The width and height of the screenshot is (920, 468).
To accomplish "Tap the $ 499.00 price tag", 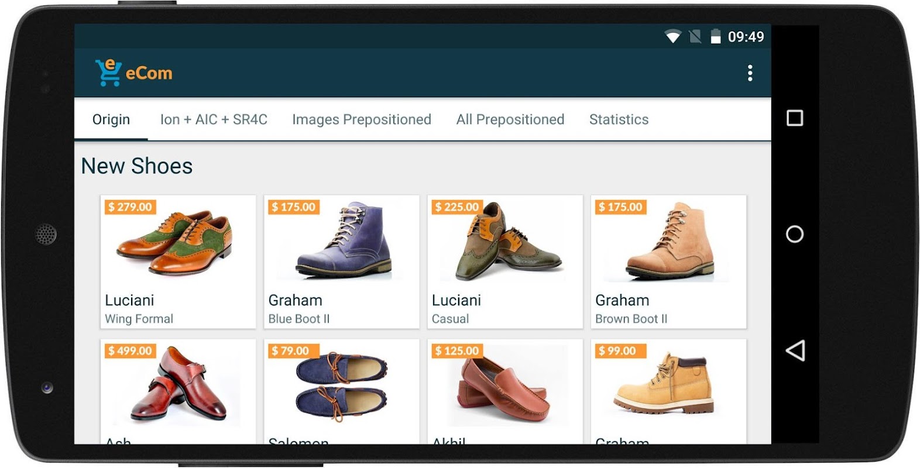I will [130, 351].
